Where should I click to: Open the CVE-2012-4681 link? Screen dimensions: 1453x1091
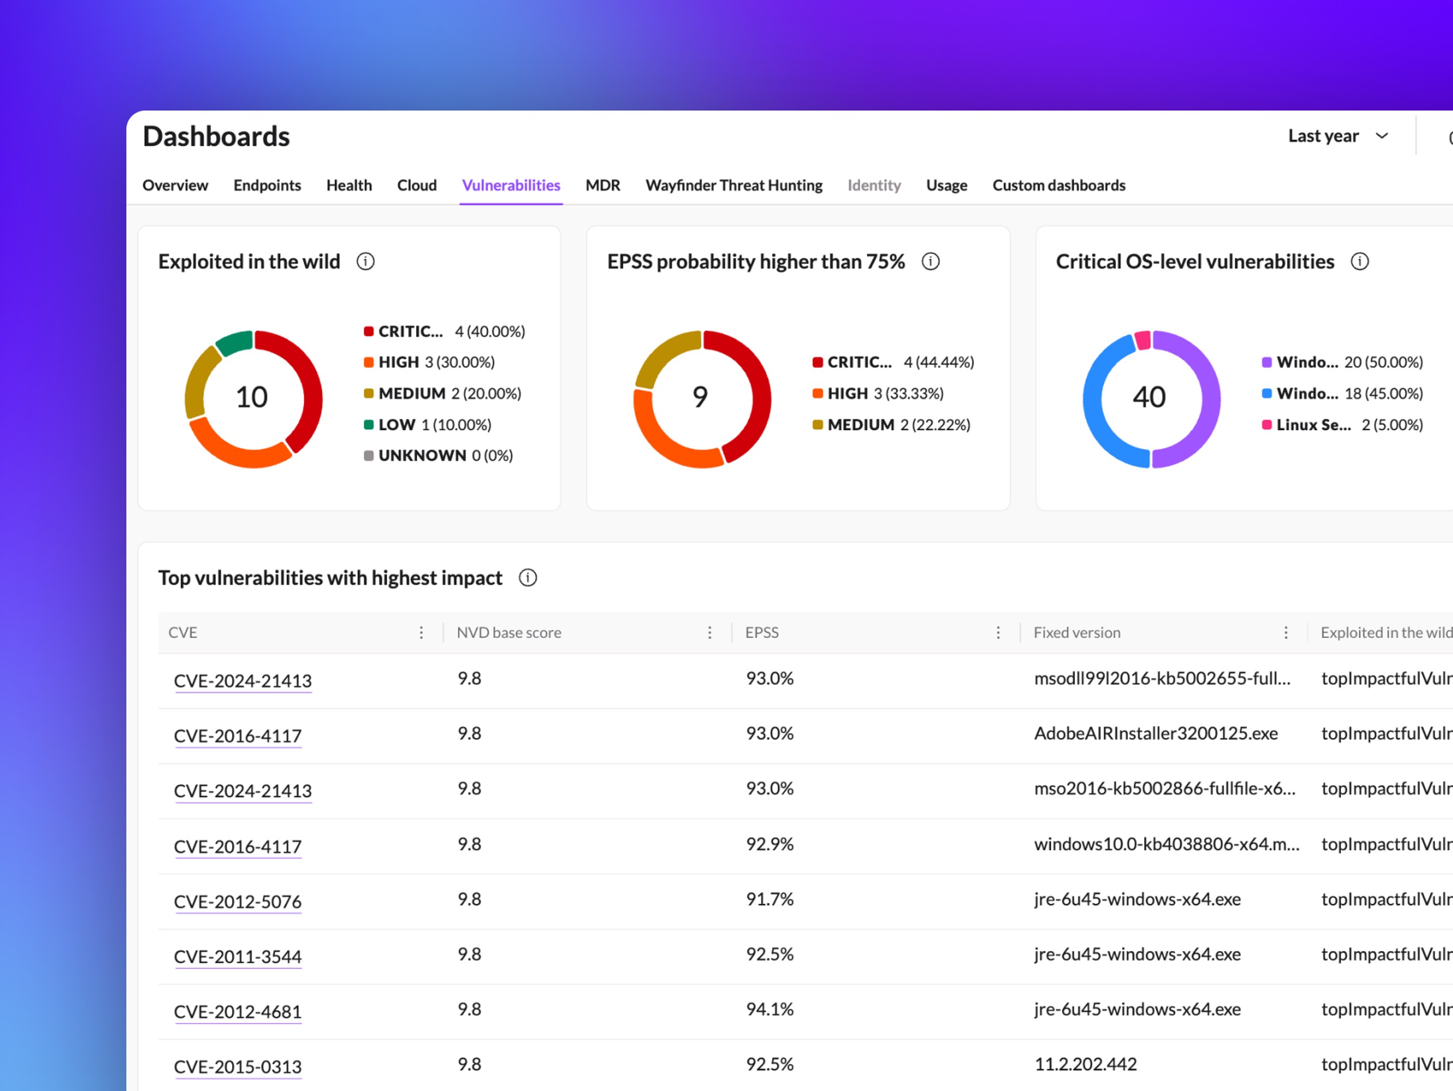click(238, 1012)
